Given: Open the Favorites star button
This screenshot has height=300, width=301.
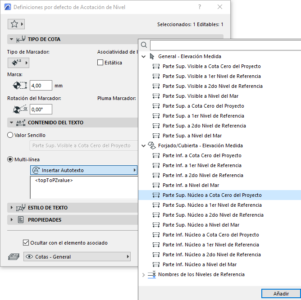Looking at the screenshot, I should [x=16, y=24].
